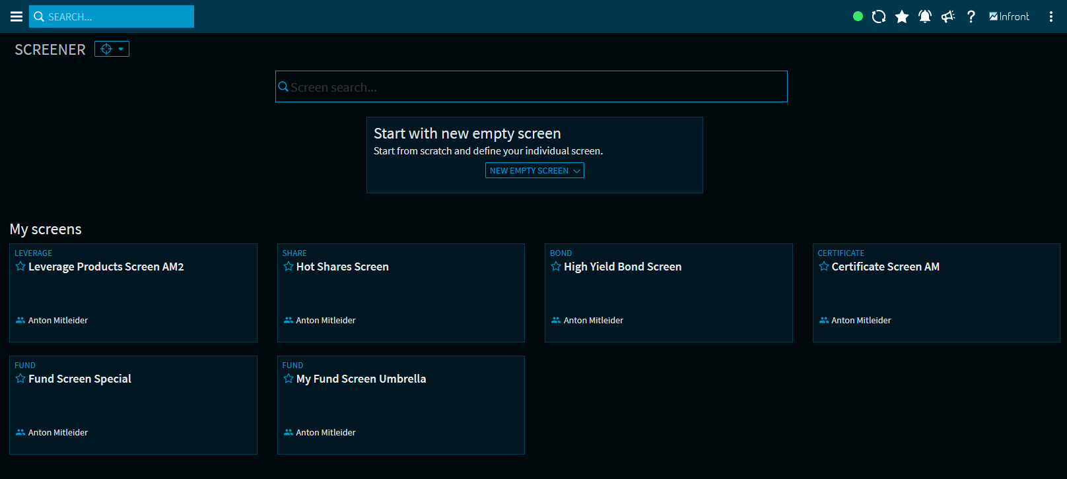Click the refresh sync icon

[878, 16]
